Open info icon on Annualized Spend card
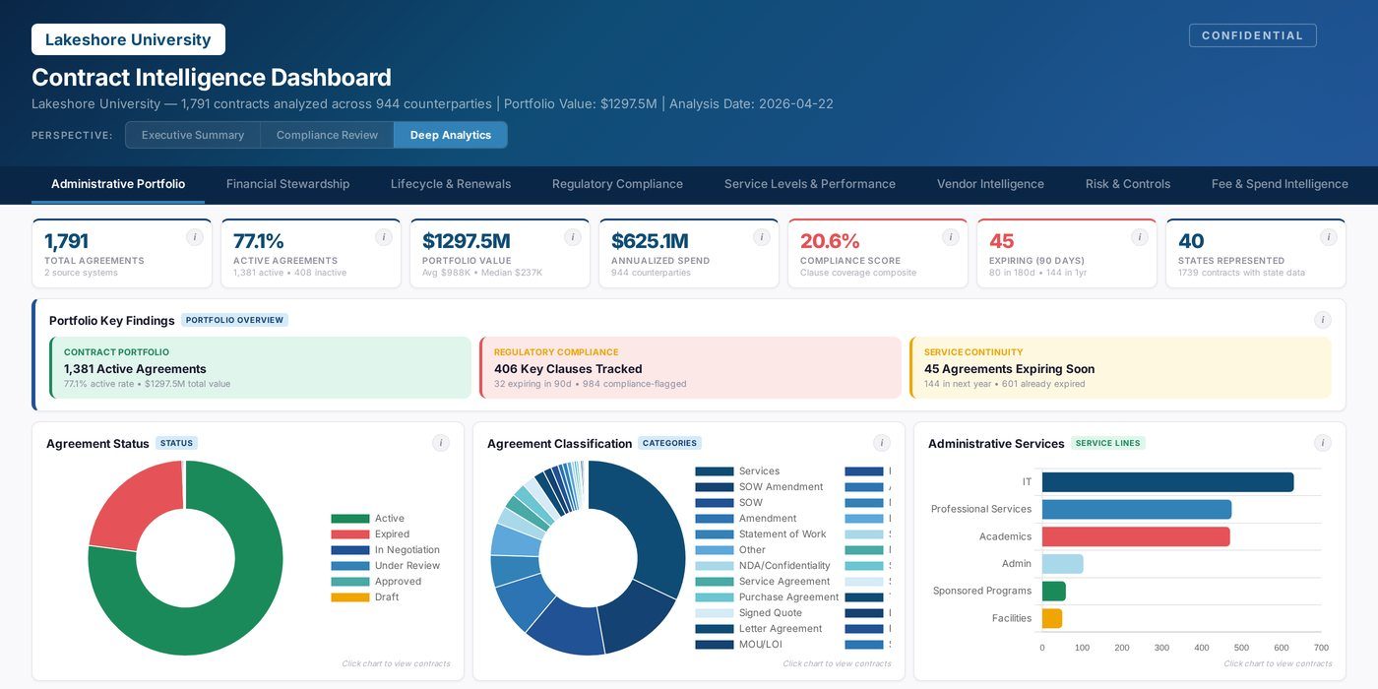This screenshot has height=689, width=1378. pyautogui.click(x=762, y=237)
